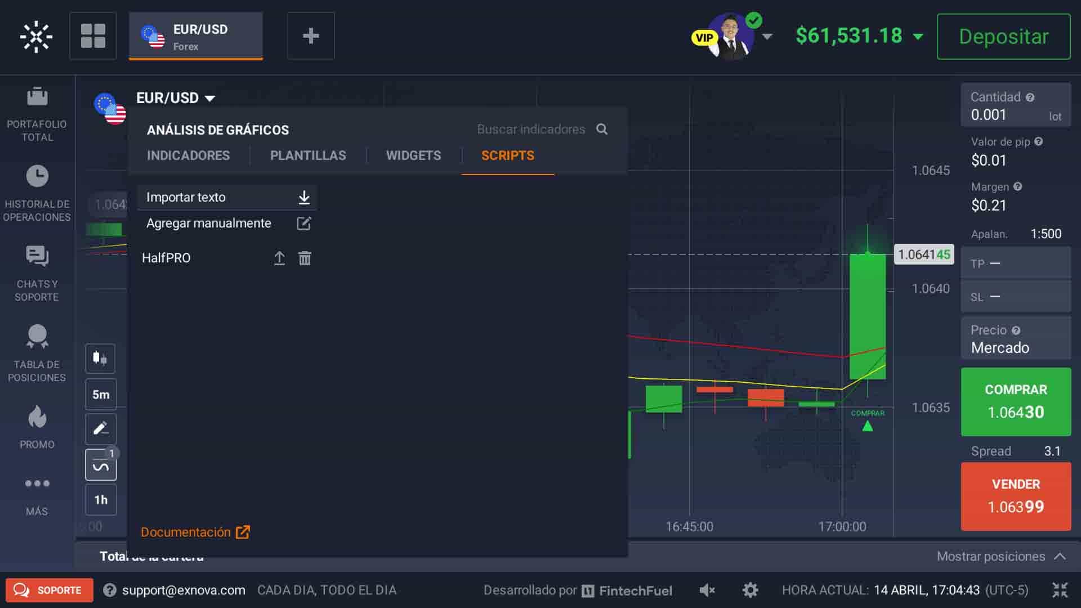Viewport: 1081px width, 608px height.
Task: Toggle muted sound speaker icon
Action: point(707,590)
